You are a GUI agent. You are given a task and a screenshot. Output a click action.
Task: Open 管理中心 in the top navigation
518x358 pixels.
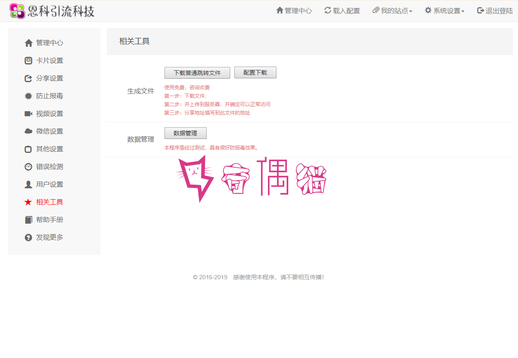click(x=294, y=11)
